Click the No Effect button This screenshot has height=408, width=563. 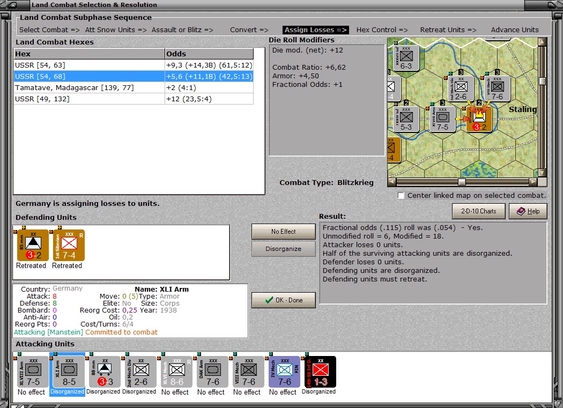tap(284, 232)
